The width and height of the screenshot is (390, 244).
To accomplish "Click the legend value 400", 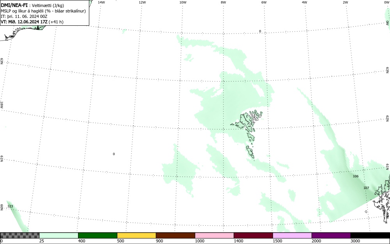I will [x=82, y=241].
